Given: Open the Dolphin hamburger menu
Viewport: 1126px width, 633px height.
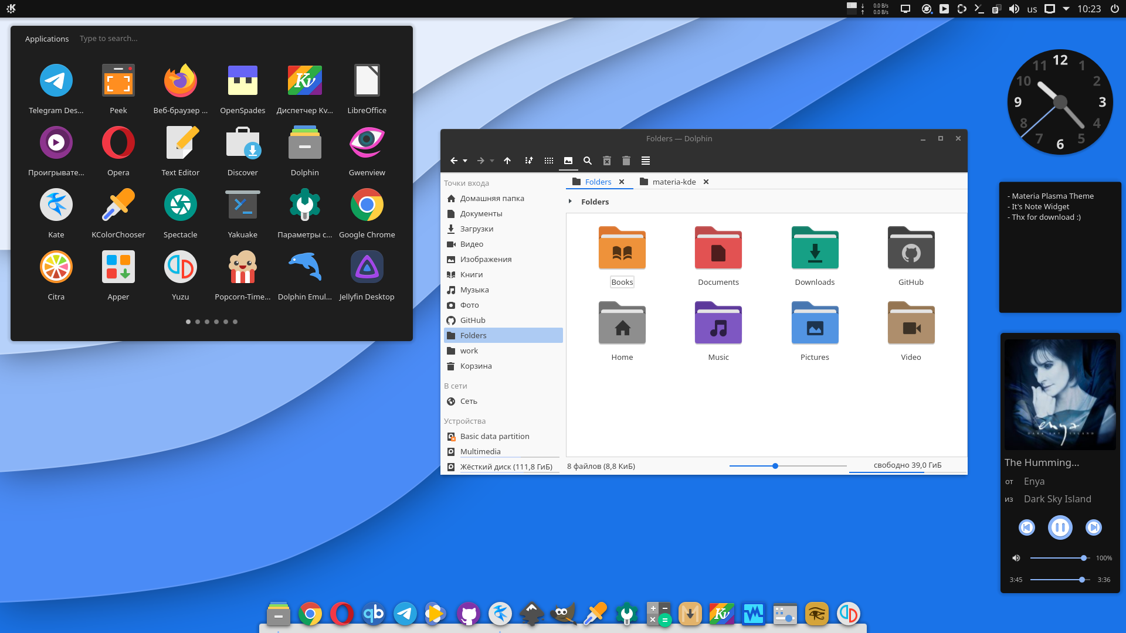Looking at the screenshot, I should 646,161.
